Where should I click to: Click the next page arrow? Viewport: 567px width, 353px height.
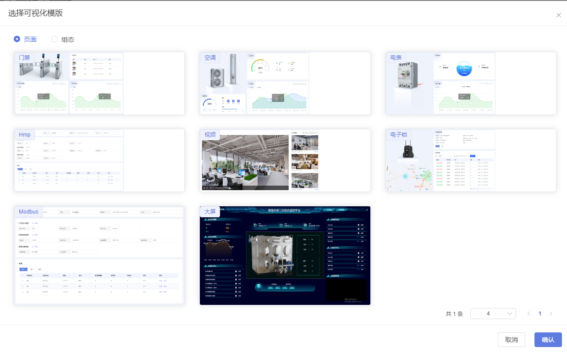pyautogui.click(x=551, y=314)
